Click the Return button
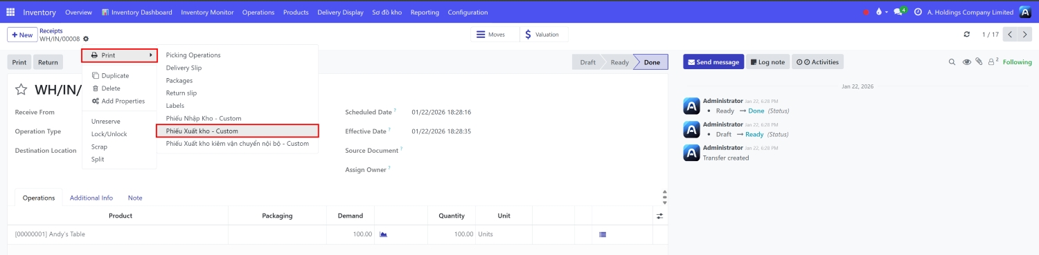 (x=48, y=62)
